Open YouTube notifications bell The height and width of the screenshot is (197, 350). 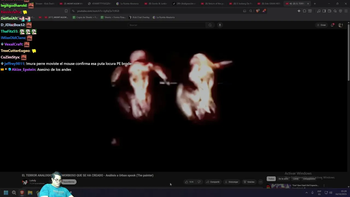tap(332, 25)
